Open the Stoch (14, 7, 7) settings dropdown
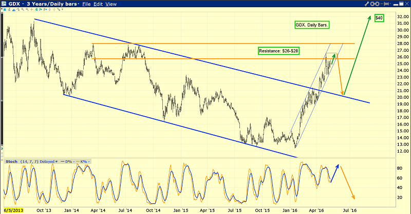Image resolution: width=411 pixels, height=214 pixels. [x=55, y=161]
